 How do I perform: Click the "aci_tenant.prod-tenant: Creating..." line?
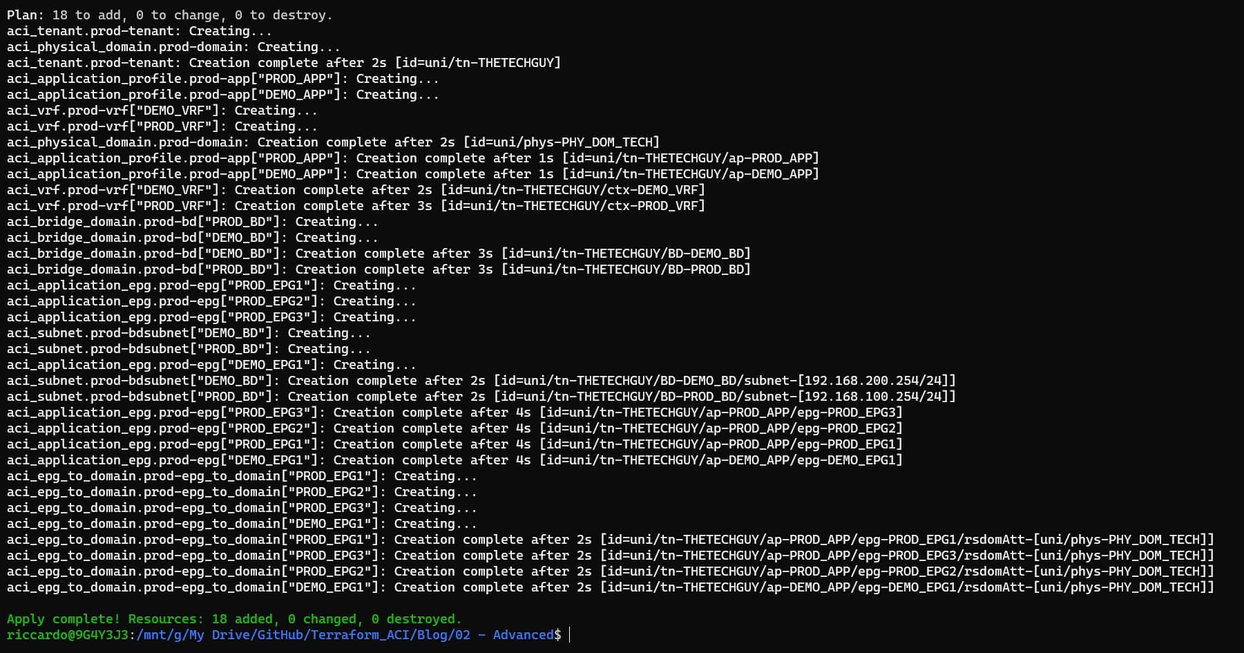(139, 31)
